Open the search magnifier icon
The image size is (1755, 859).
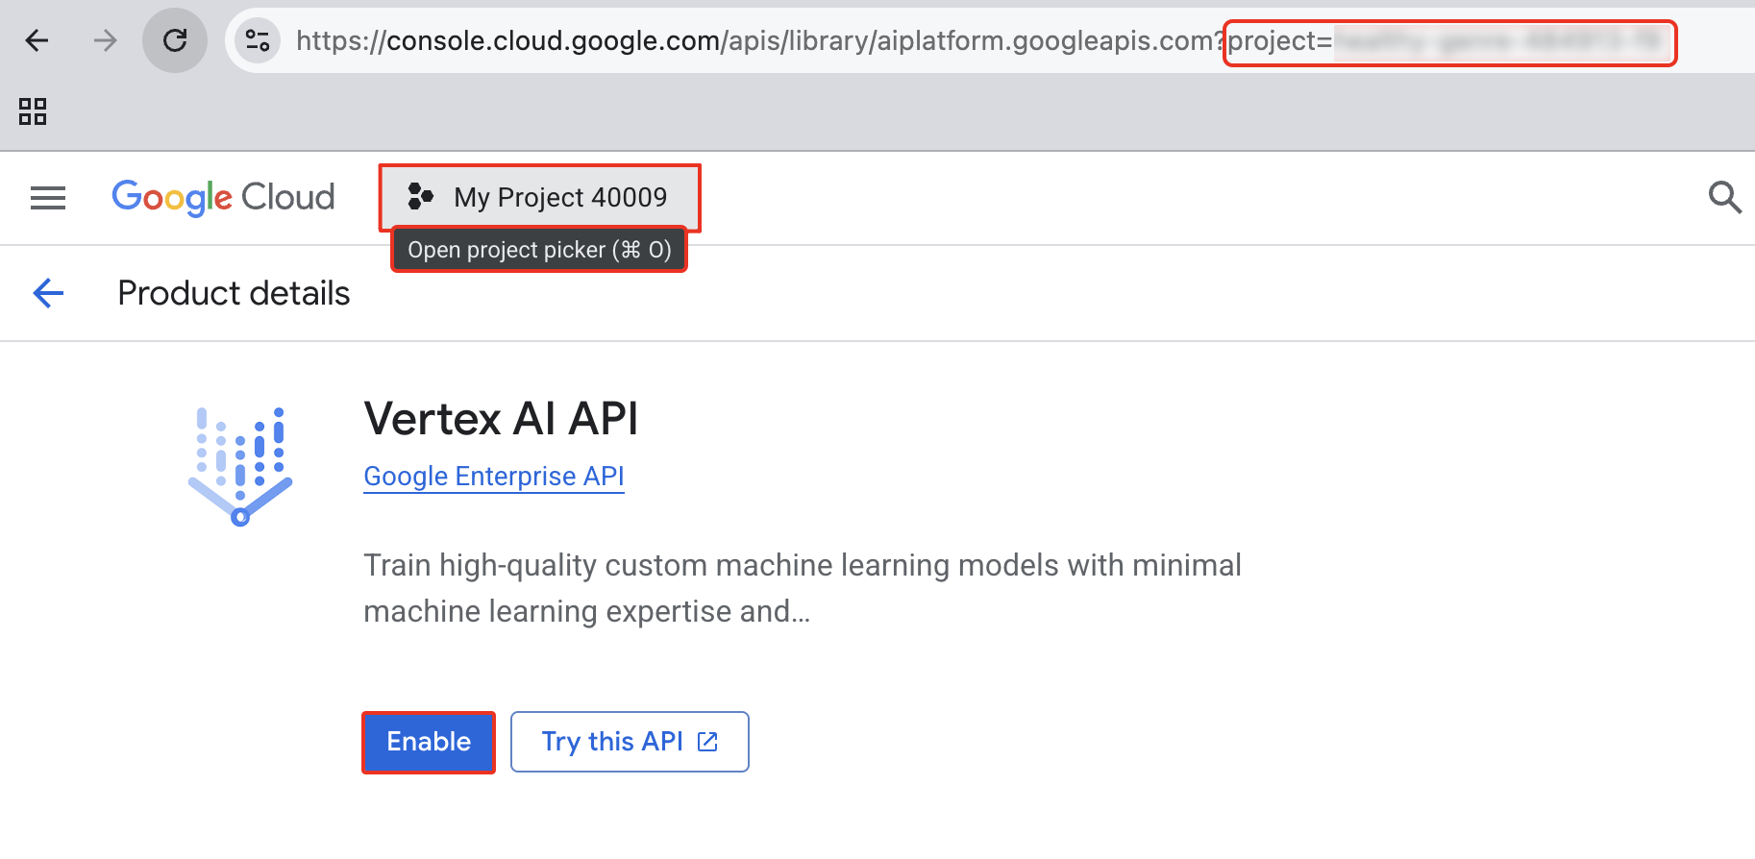[x=1724, y=198]
